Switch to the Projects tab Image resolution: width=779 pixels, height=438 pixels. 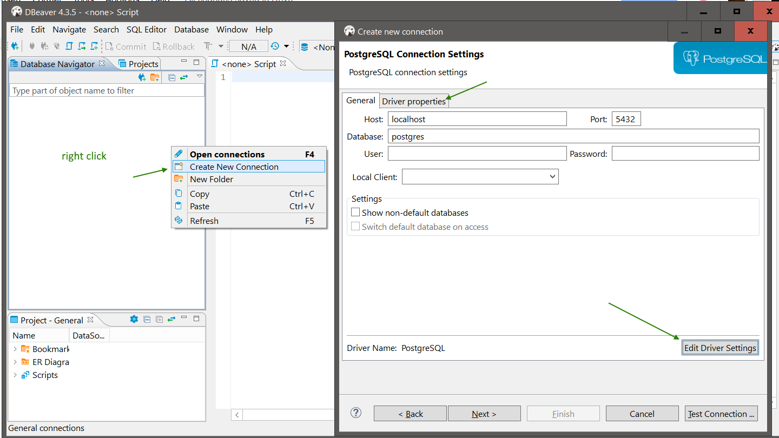click(138, 64)
